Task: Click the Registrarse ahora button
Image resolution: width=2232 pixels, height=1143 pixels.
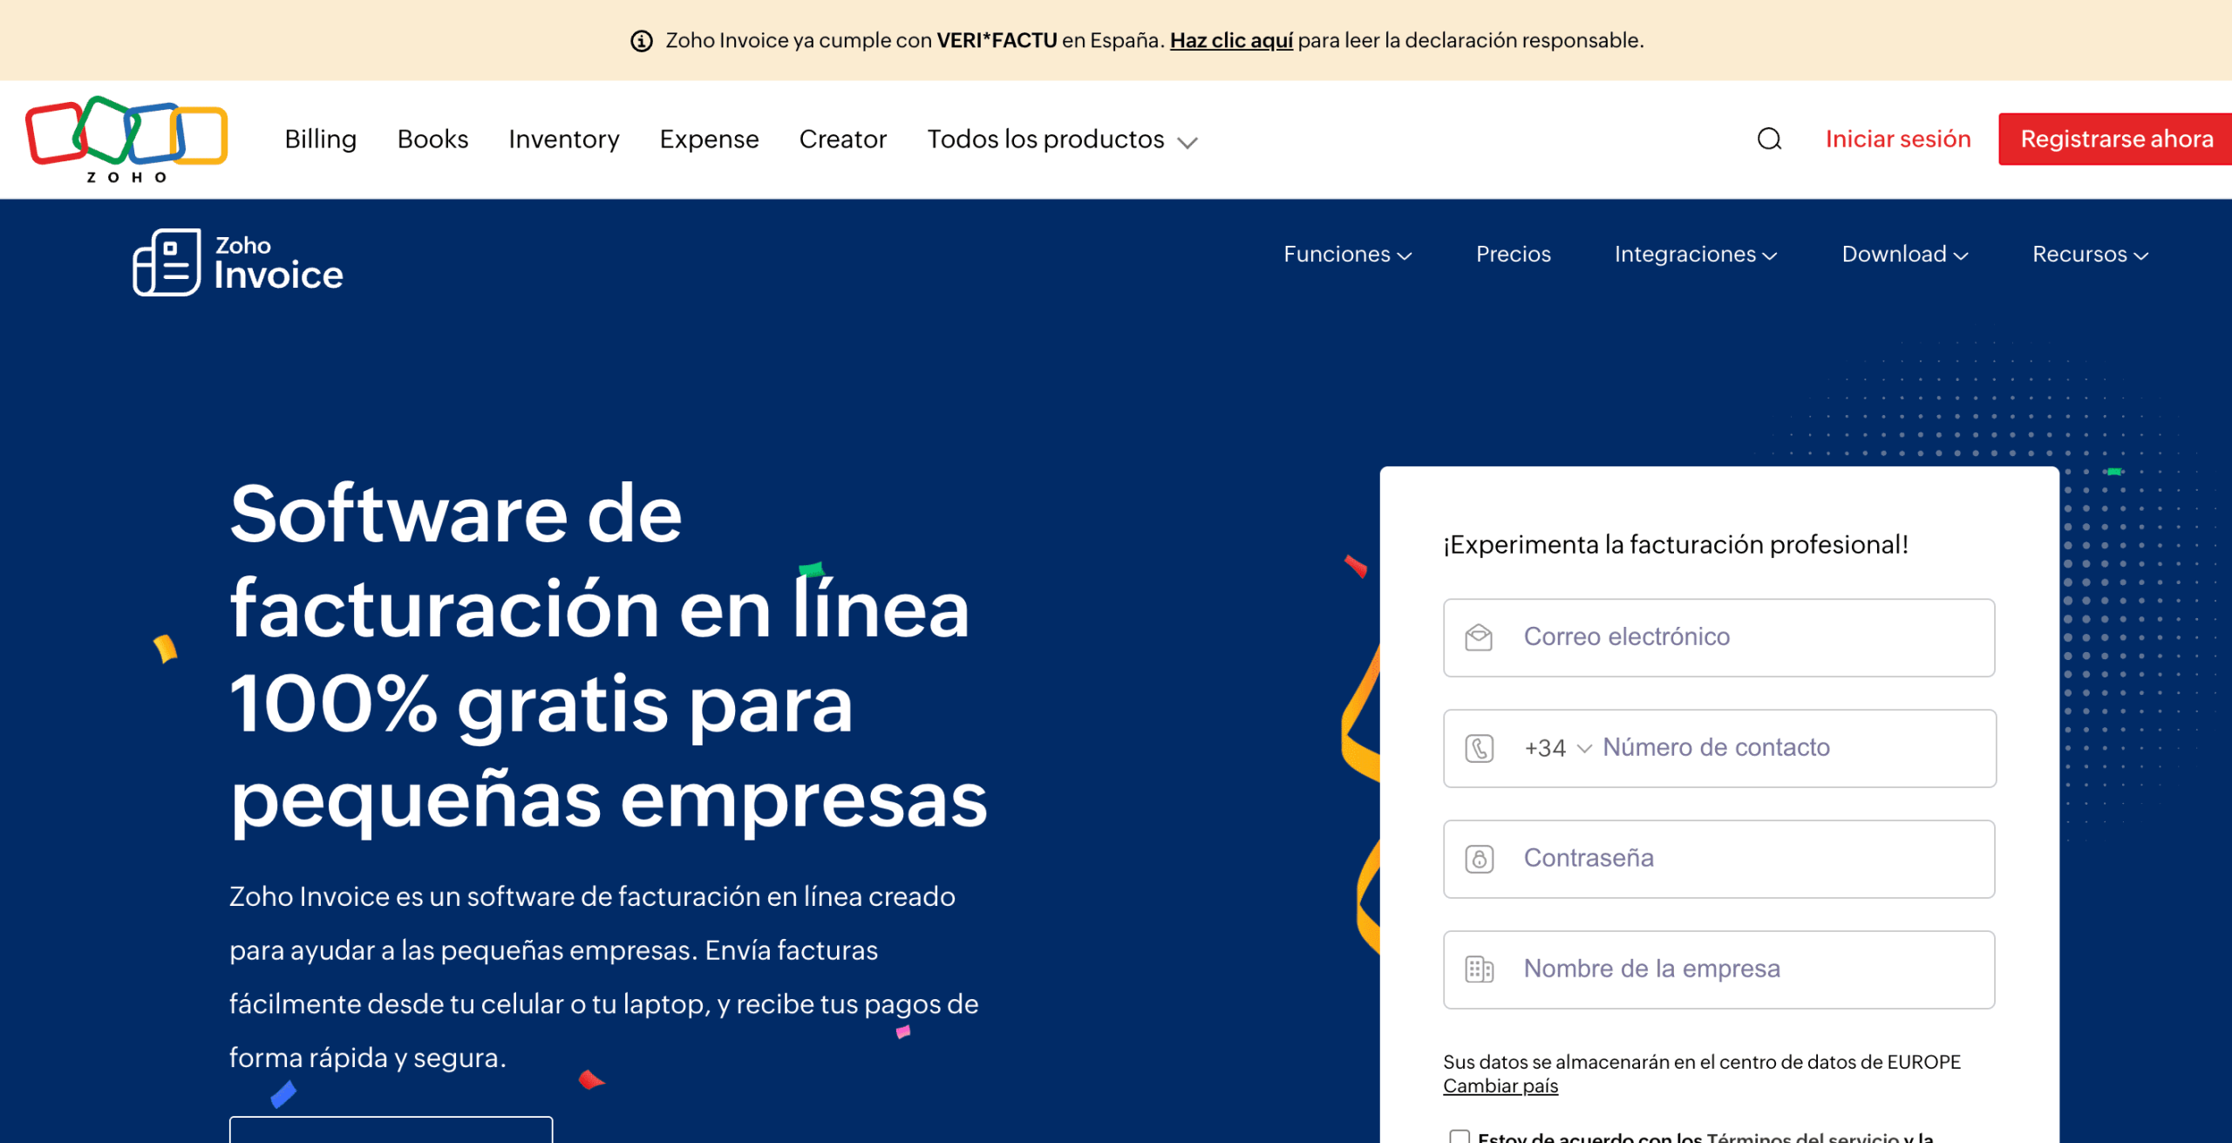Action: click(2116, 139)
